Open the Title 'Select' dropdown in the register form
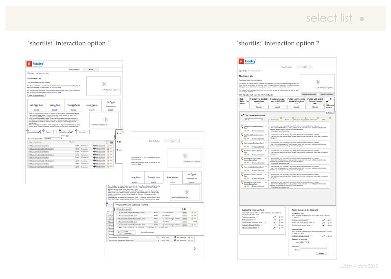The width and height of the screenshot is (391, 279). (x=304, y=243)
